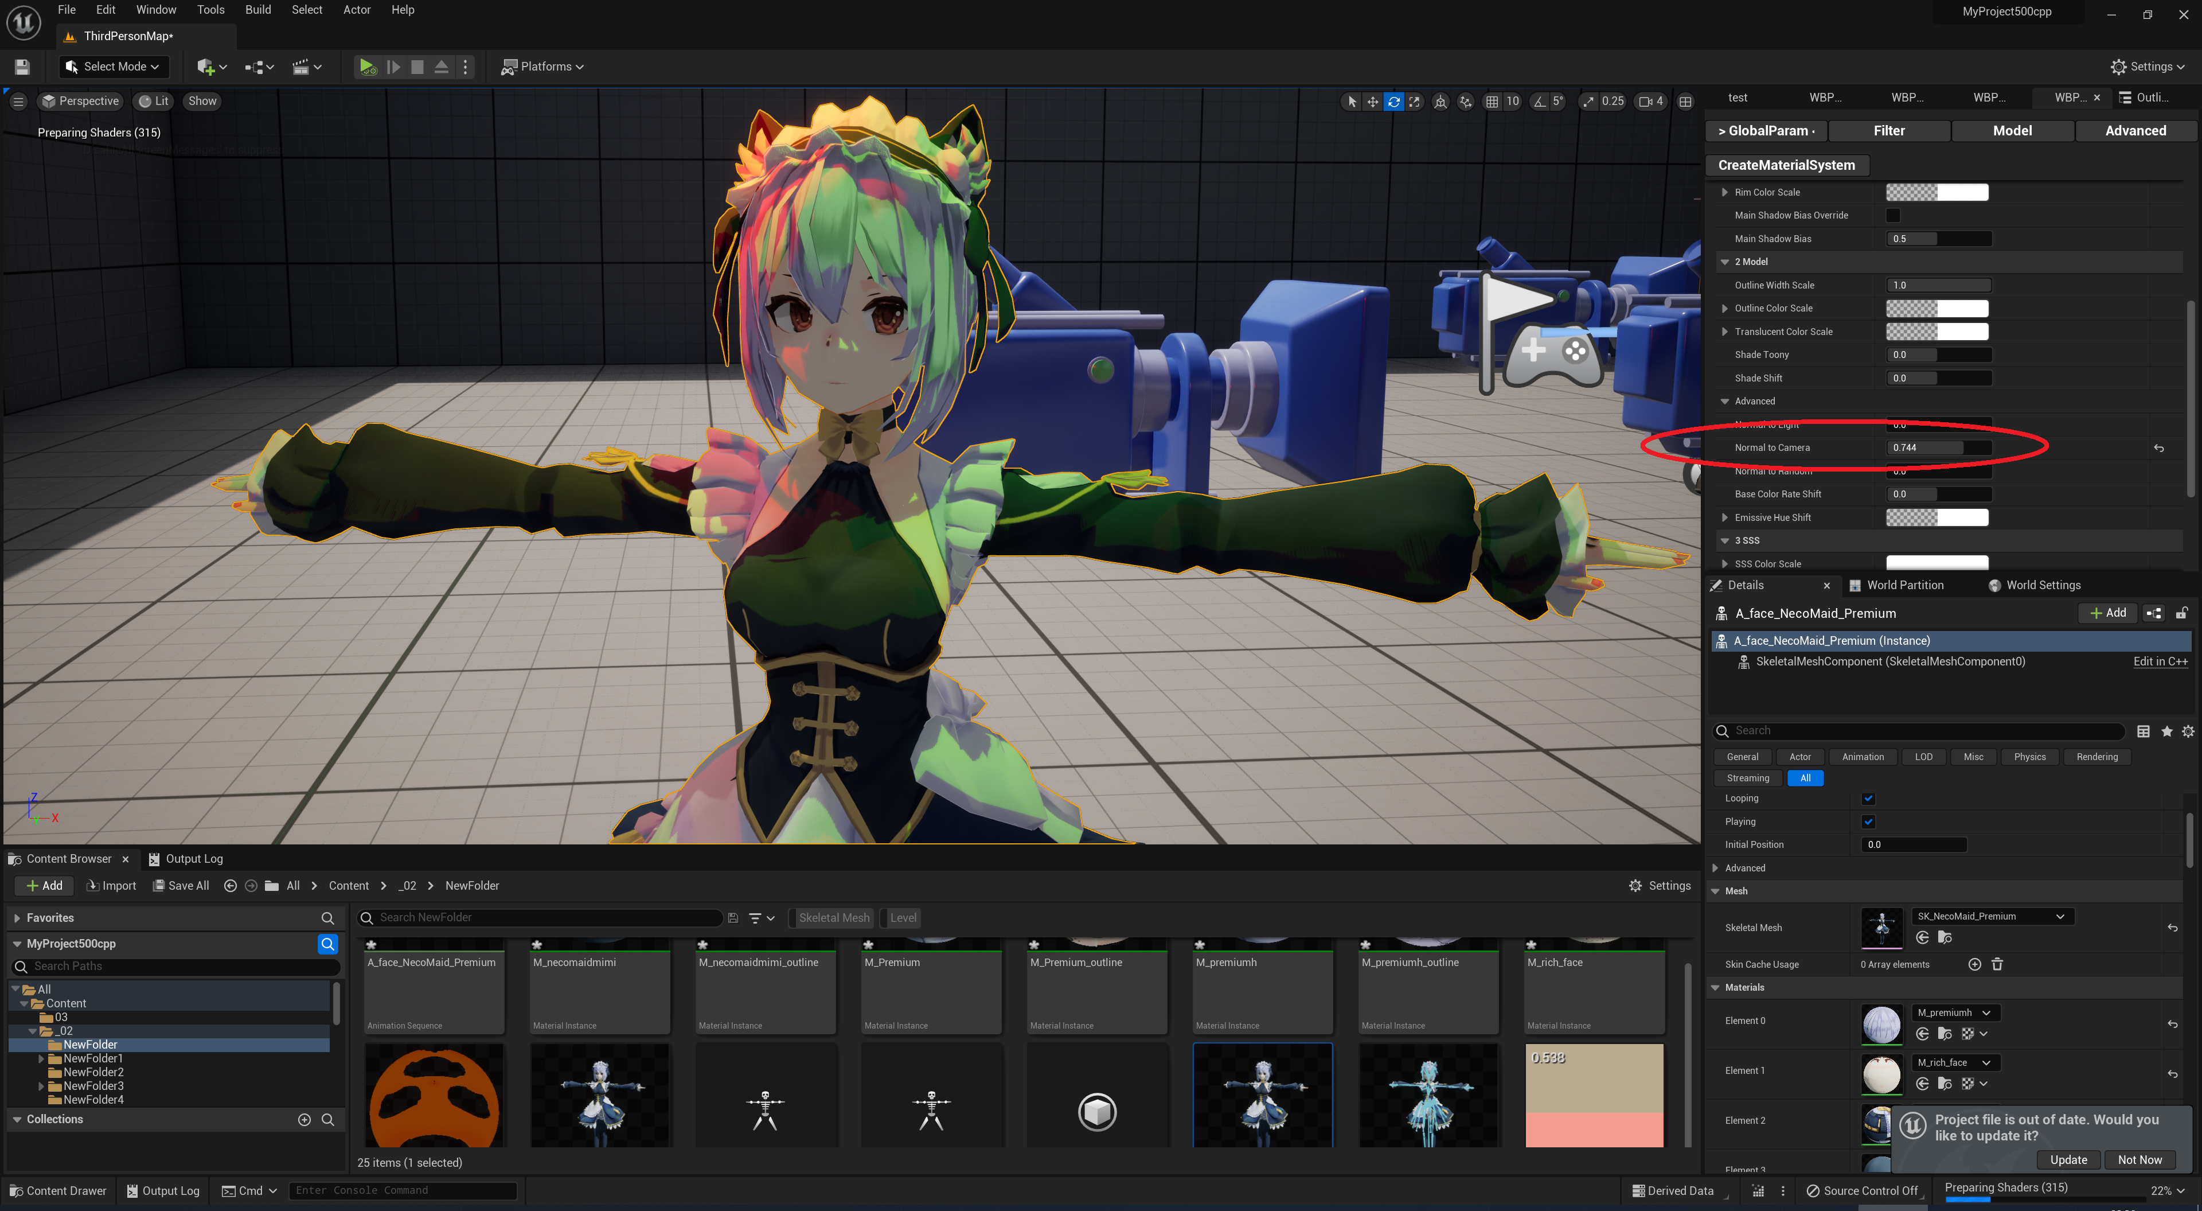This screenshot has height=1211, width=2202.
Task: Collapse the 2 Model section
Action: click(x=1724, y=262)
